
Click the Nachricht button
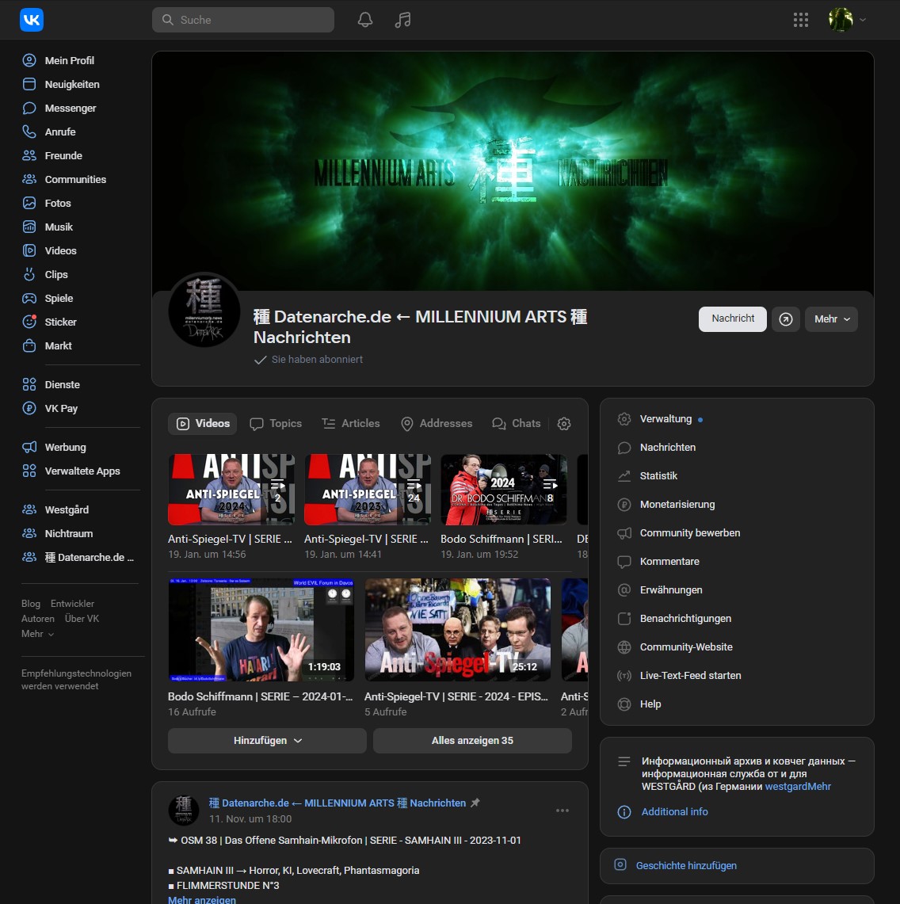pyautogui.click(x=732, y=318)
